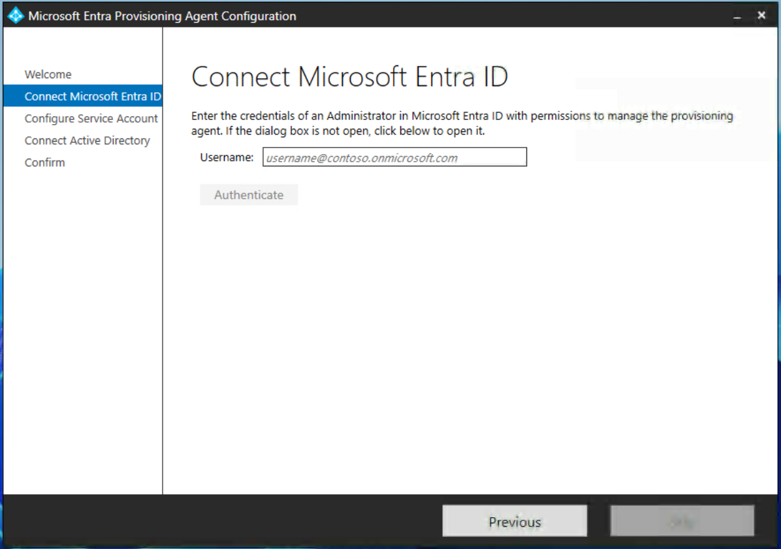Viewport: 781px width, 549px height.
Task: Jump to the Confirm step
Action: 44,163
